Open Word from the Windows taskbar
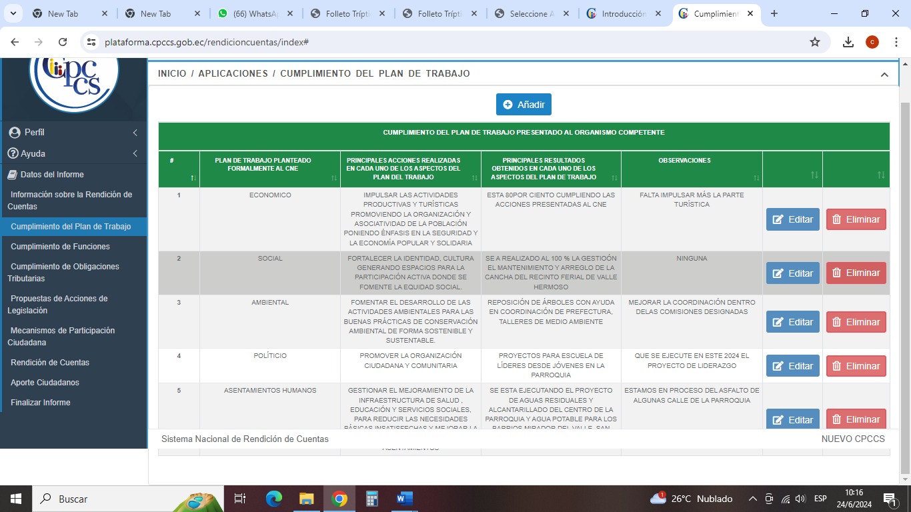Image resolution: width=911 pixels, height=512 pixels. click(x=404, y=499)
